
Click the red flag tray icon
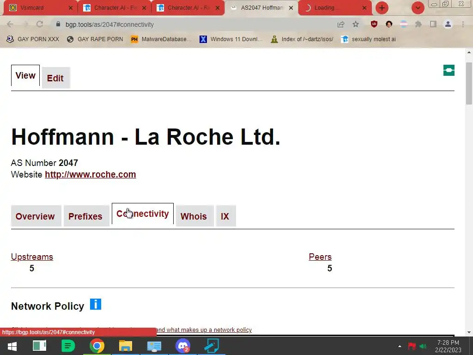412,346
